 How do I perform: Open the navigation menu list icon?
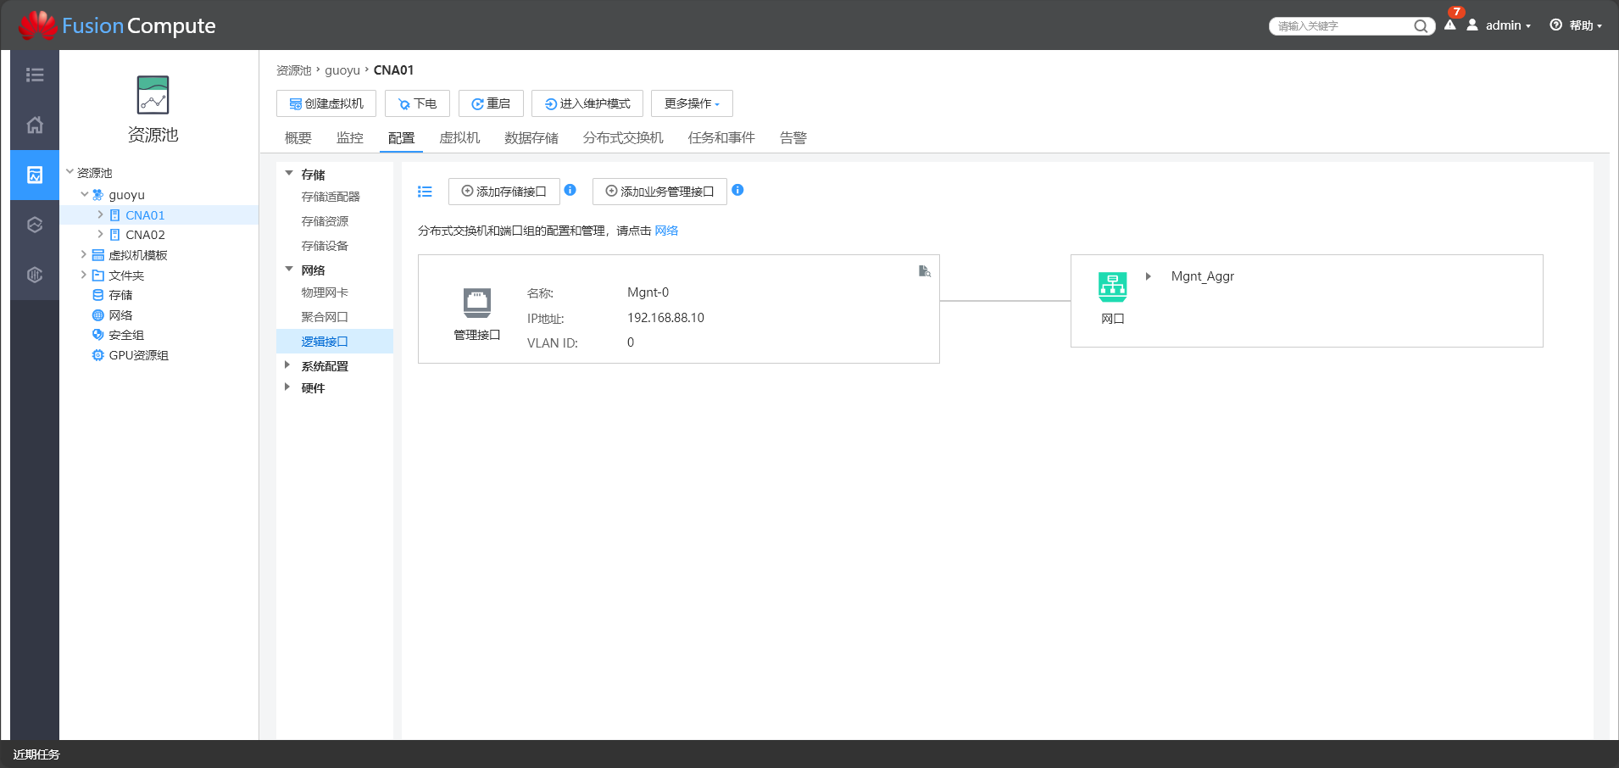click(35, 75)
